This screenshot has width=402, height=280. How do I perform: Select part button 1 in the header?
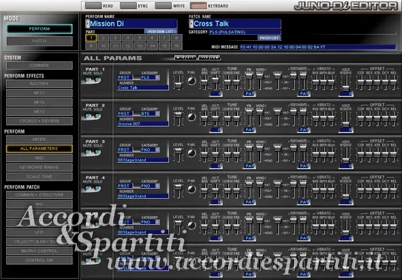(x=91, y=38)
